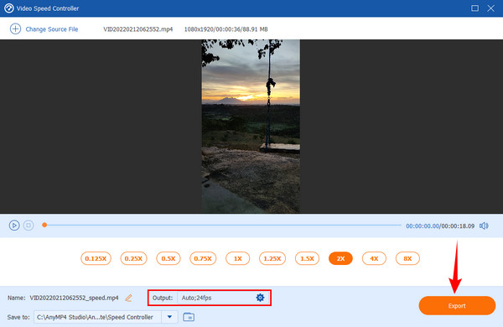Expand the Save to path dropdown

coord(169,317)
